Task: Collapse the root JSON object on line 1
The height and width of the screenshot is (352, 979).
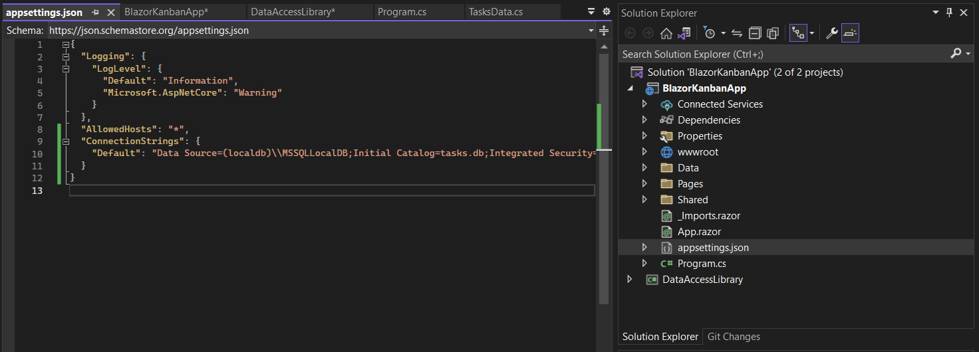Action: (x=66, y=44)
